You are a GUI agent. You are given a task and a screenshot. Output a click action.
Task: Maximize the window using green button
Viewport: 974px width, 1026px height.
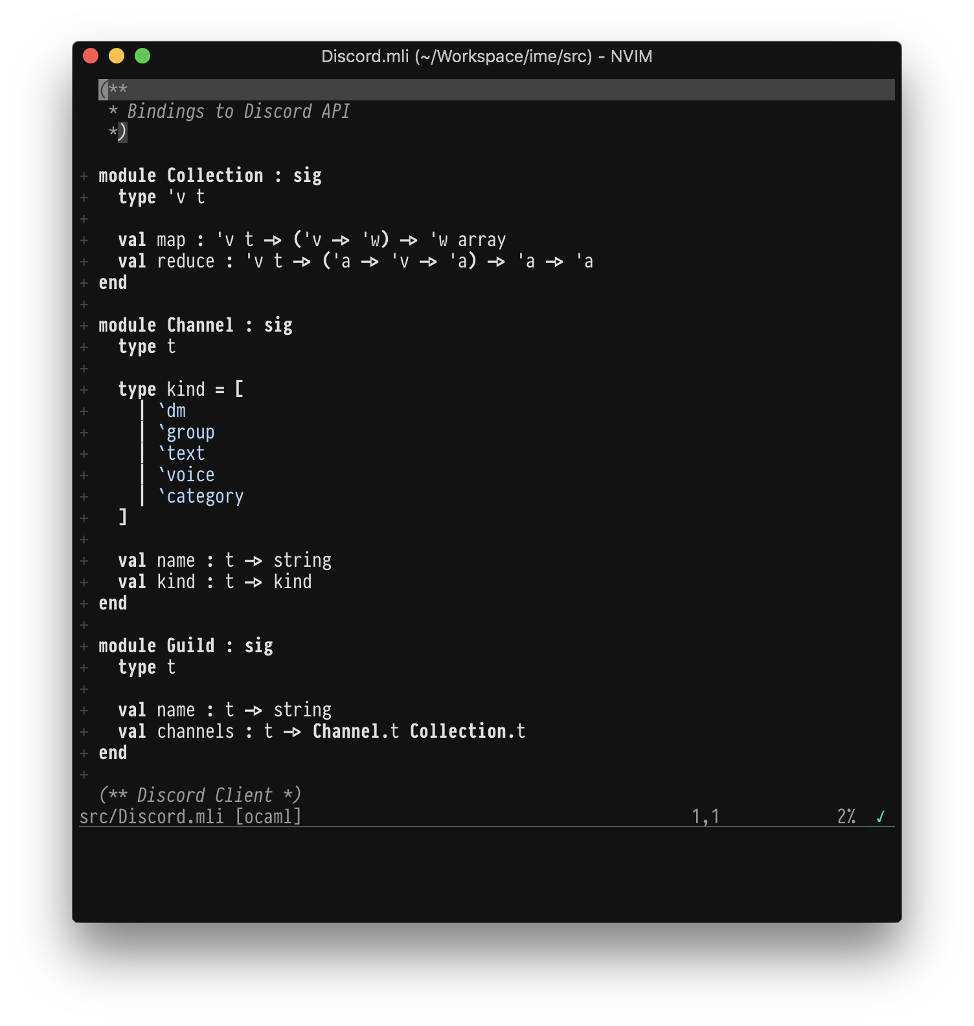click(x=142, y=56)
